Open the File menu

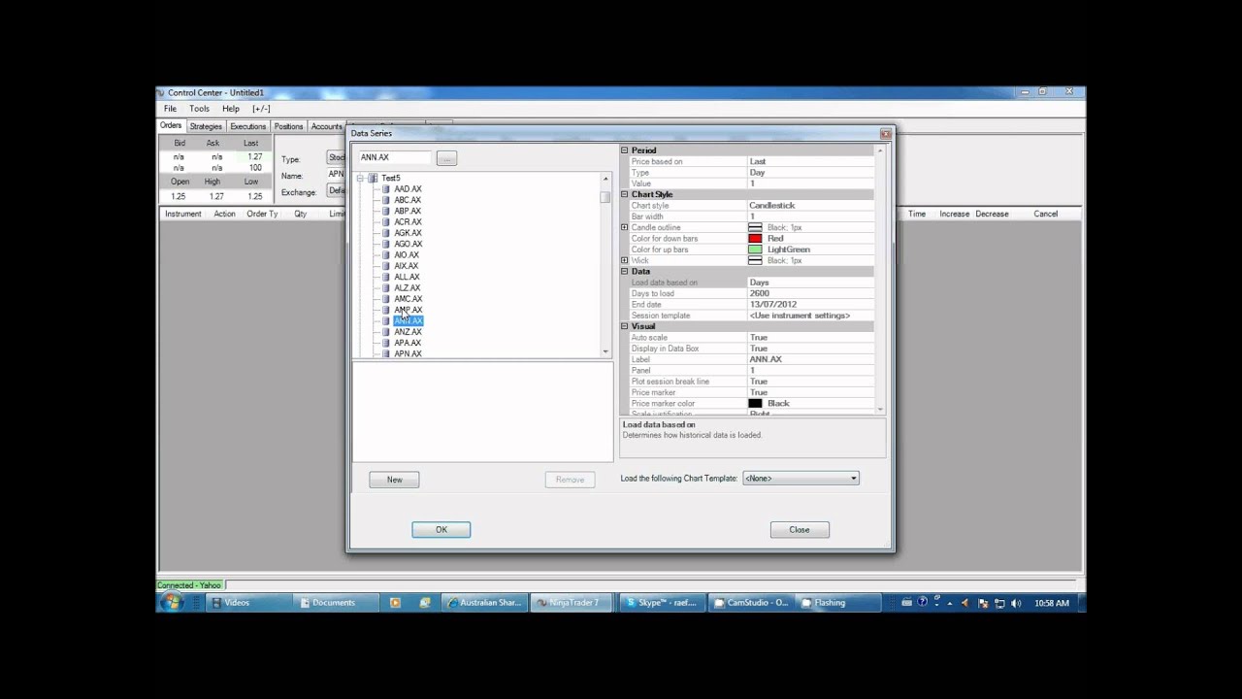(170, 109)
